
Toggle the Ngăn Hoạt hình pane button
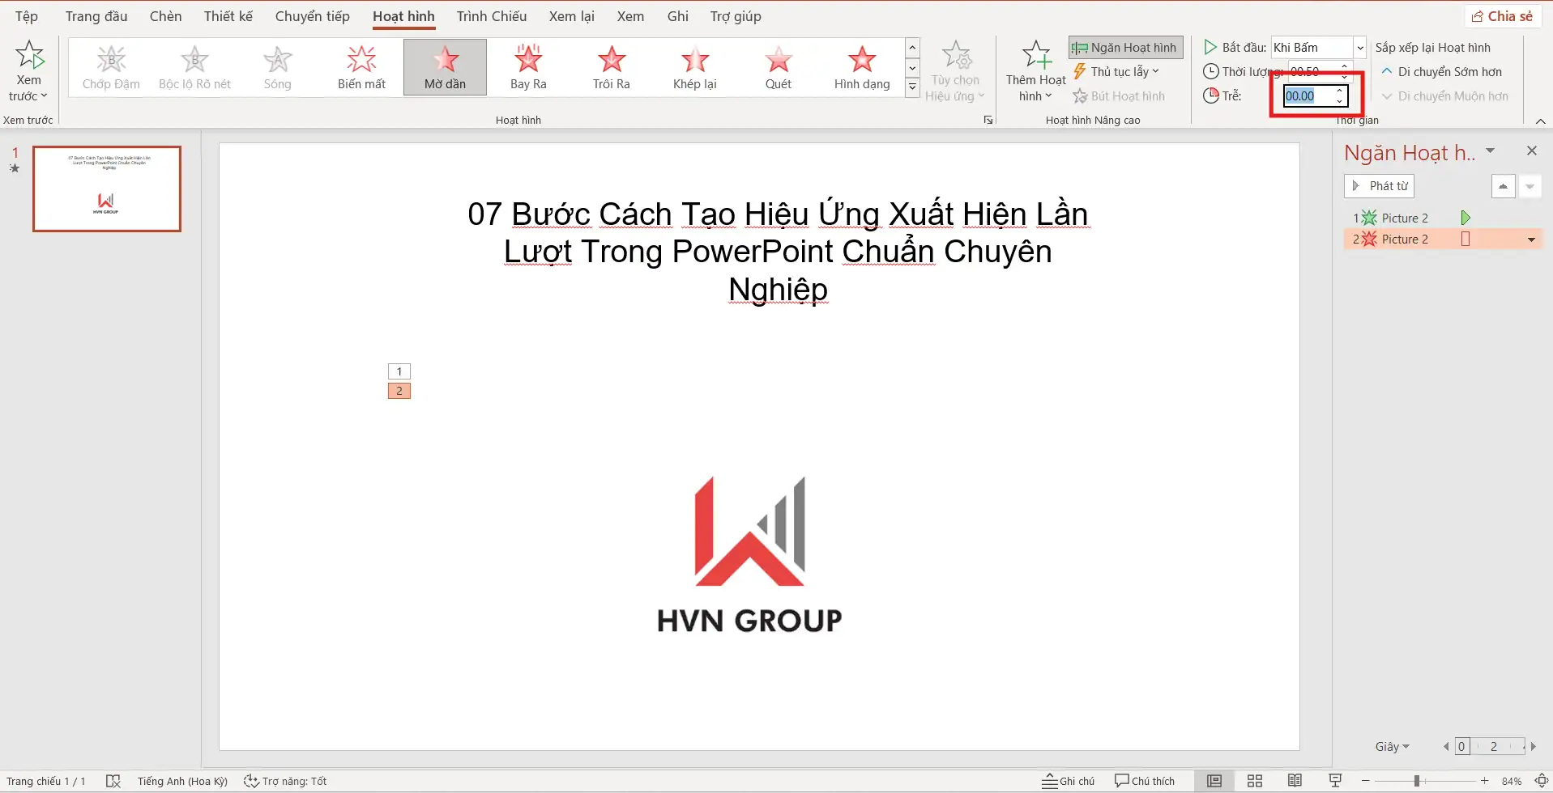[1125, 48]
